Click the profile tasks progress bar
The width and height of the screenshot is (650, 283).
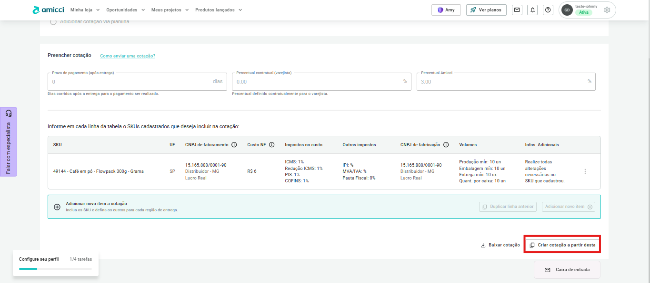55,269
